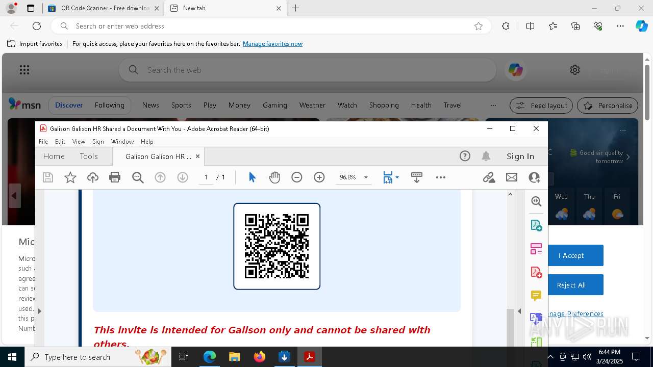This screenshot has width=653, height=367.
Task: View Acrobat notifications bell
Action: [486, 156]
